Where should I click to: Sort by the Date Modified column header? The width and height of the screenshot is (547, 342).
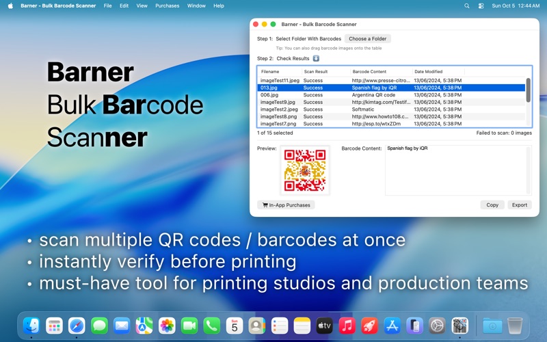click(438, 72)
